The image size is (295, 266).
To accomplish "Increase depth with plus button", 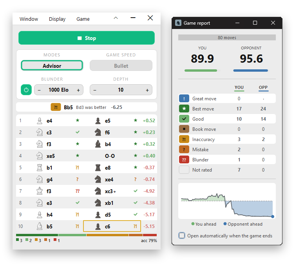I will [147, 90].
